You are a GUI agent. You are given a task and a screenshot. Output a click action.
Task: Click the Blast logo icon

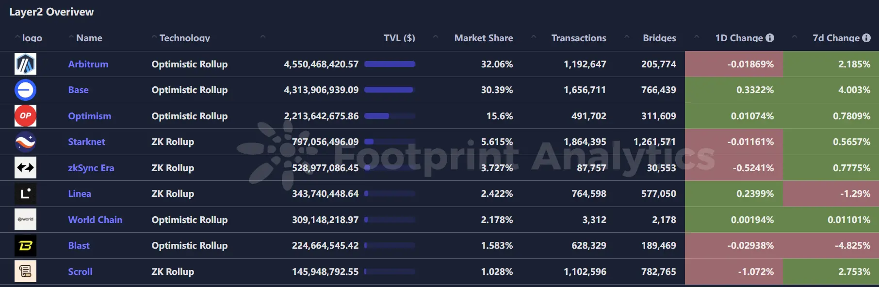point(25,245)
